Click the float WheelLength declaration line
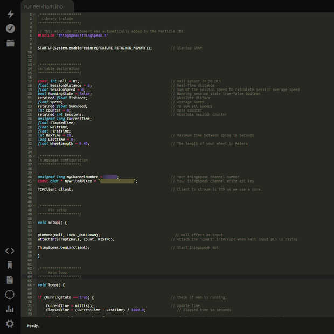Viewport: 334px width, 334px height. pyautogui.click(x=64, y=144)
